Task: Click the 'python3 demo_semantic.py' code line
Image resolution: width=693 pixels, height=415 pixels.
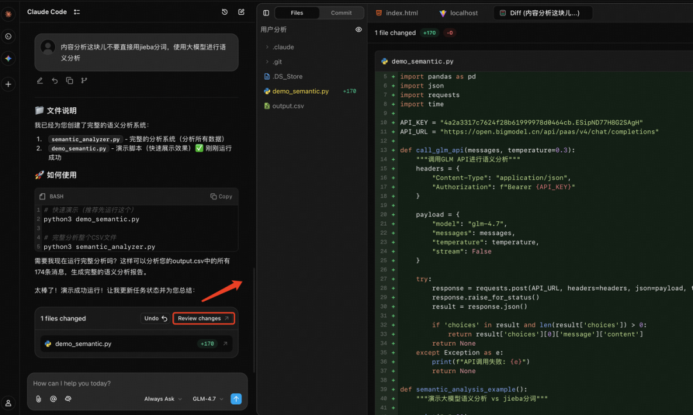Action: (x=92, y=219)
